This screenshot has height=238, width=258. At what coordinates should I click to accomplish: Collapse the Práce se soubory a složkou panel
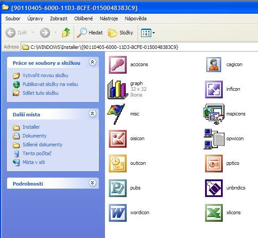pyautogui.click(x=93, y=62)
